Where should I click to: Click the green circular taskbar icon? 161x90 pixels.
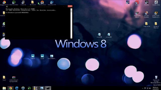point(29,88)
